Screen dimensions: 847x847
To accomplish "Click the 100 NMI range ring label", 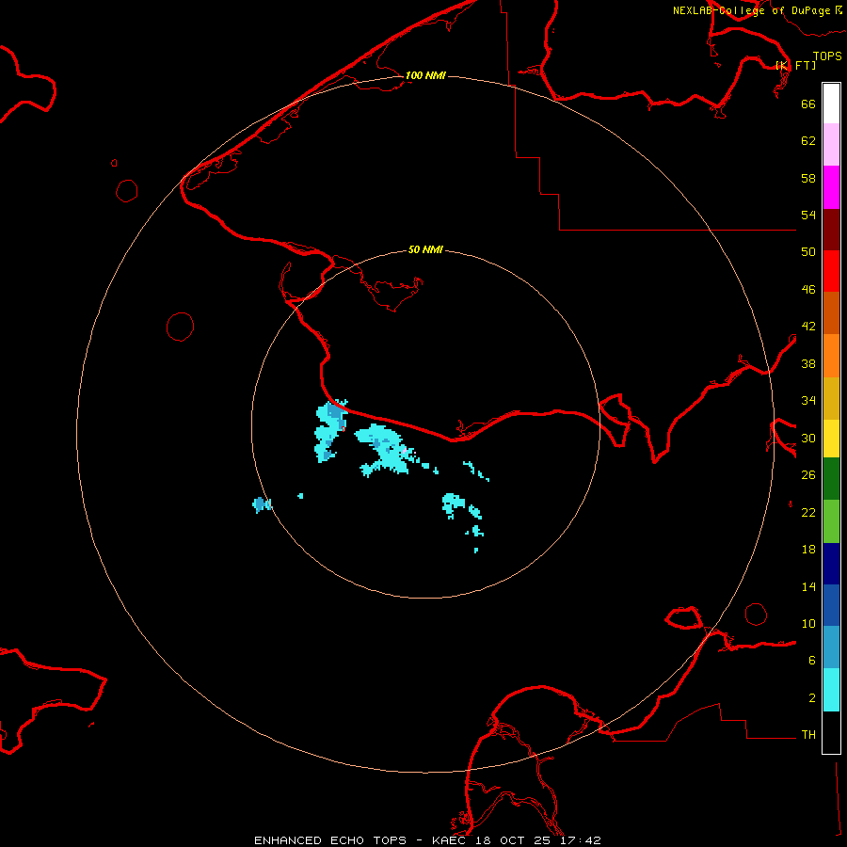I will tap(425, 75).
